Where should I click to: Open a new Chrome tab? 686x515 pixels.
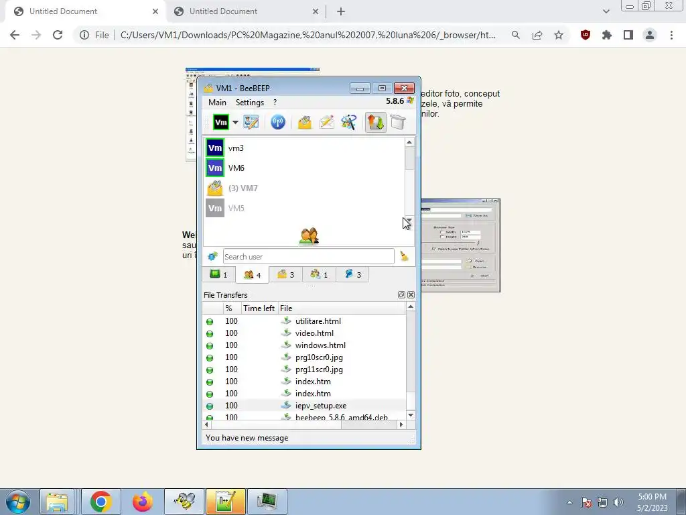341,12
